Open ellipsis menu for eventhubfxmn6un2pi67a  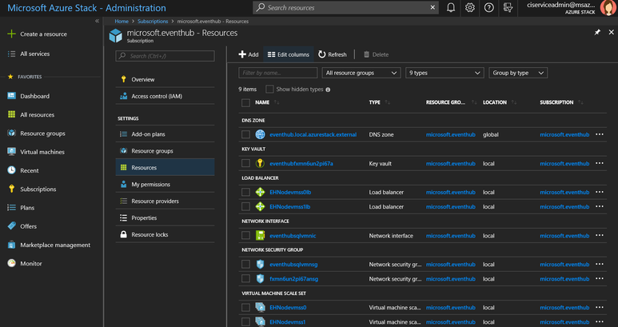pyautogui.click(x=600, y=163)
